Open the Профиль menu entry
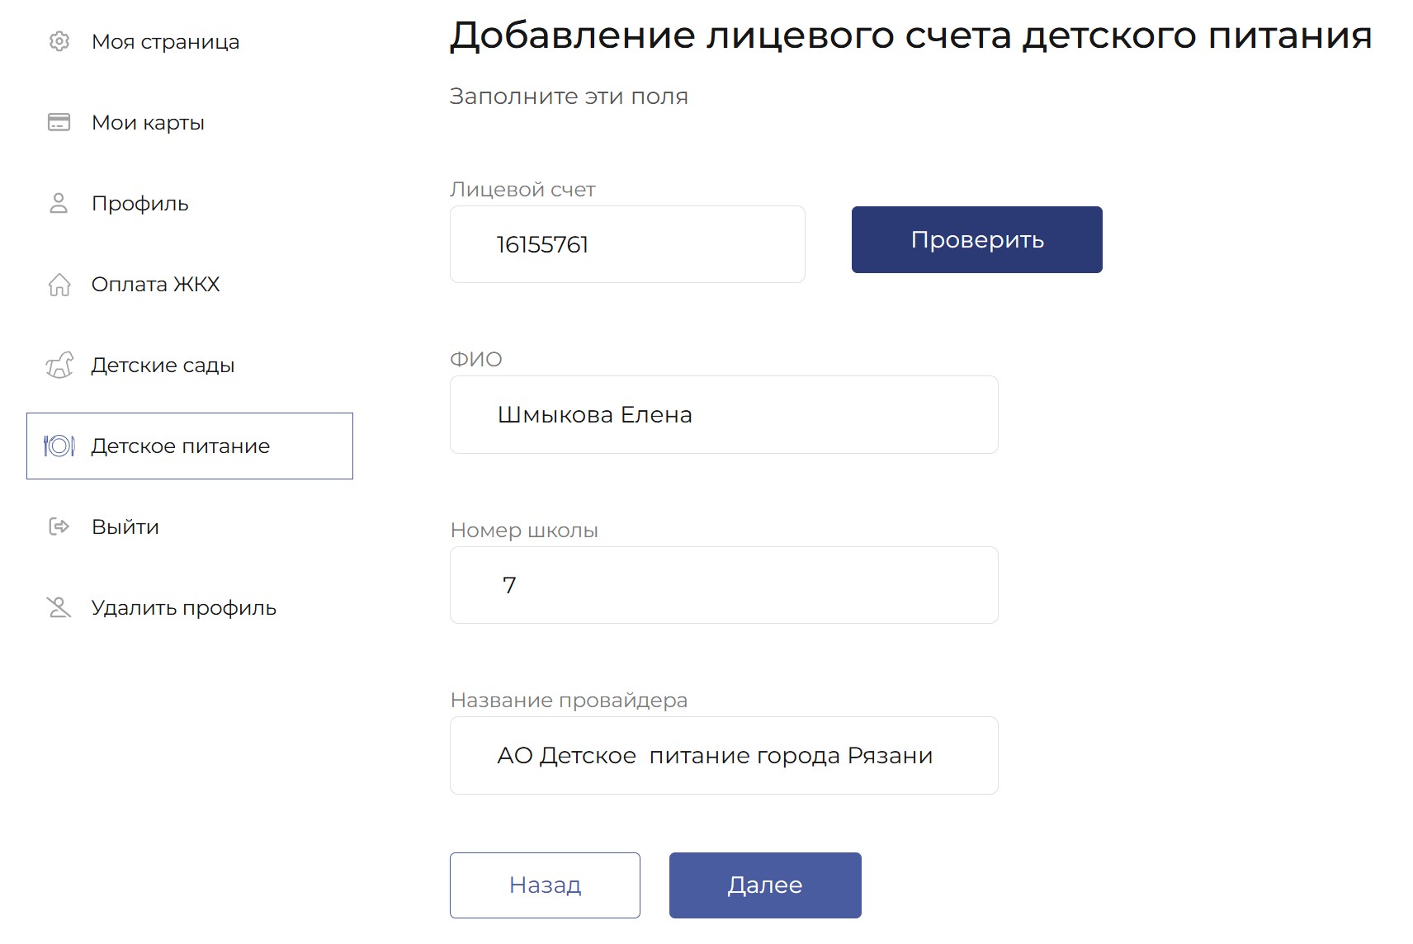1413x944 pixels. pyautogui.click(x=140, y=204)
